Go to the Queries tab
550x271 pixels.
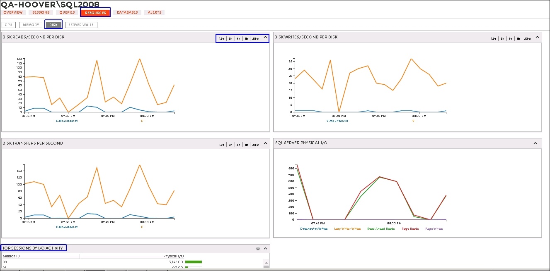point(67,12)
